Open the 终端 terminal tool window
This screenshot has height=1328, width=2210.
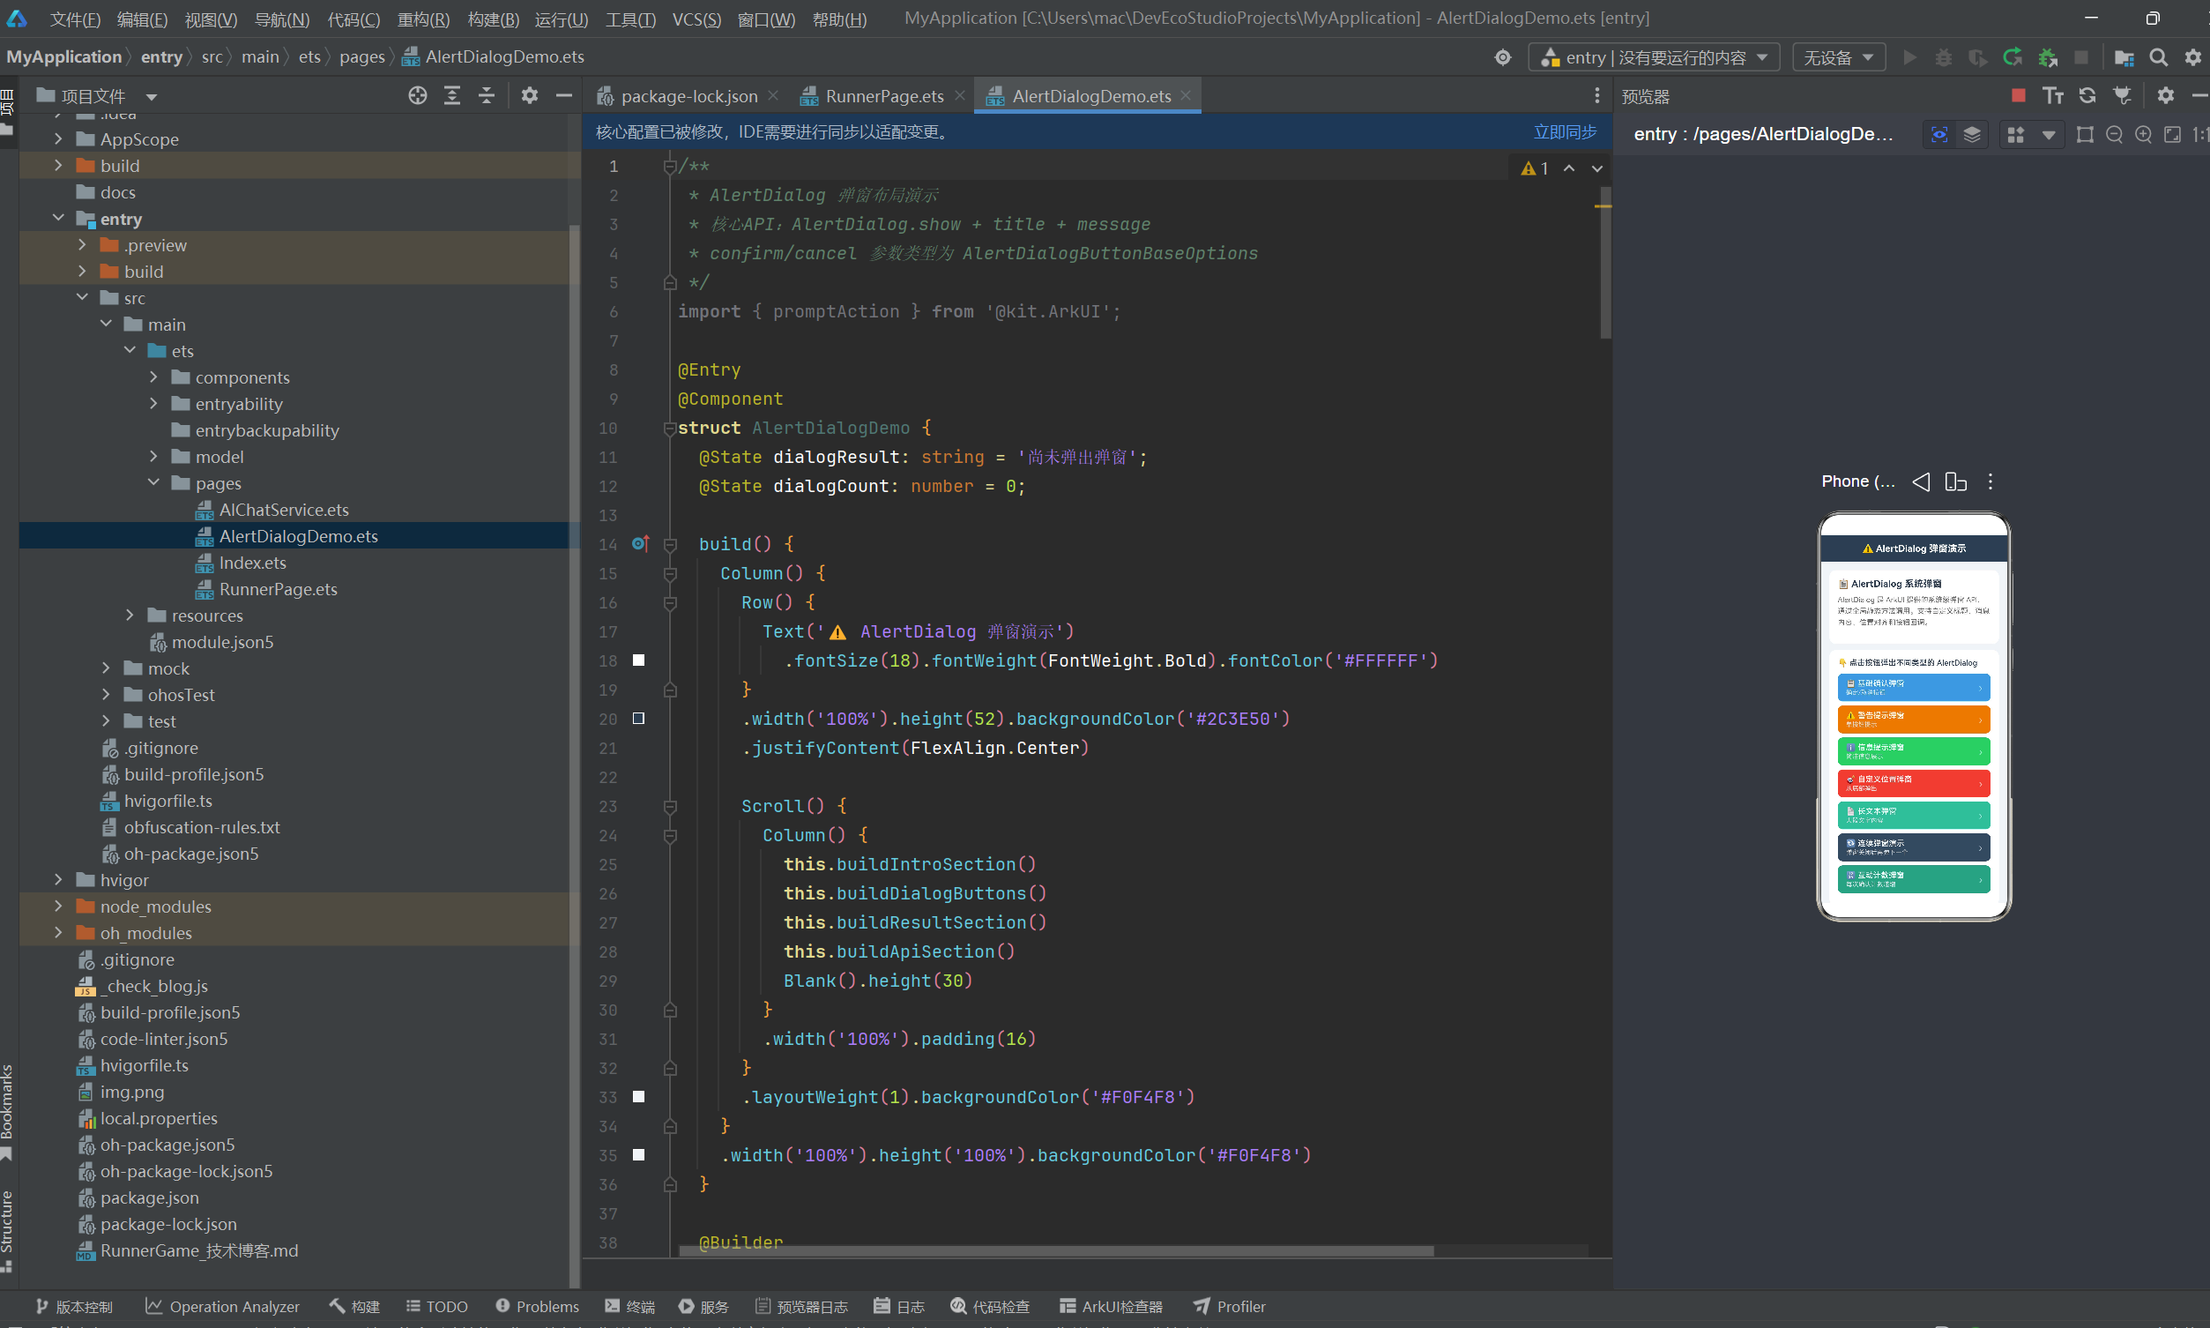629,1307
